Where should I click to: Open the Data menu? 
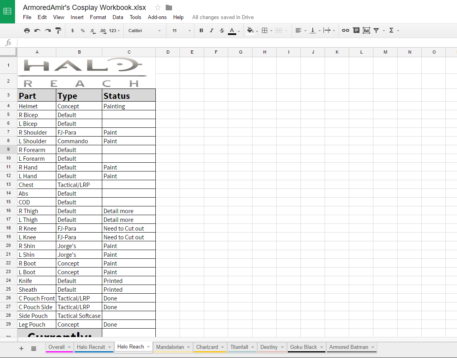(118, 17)
